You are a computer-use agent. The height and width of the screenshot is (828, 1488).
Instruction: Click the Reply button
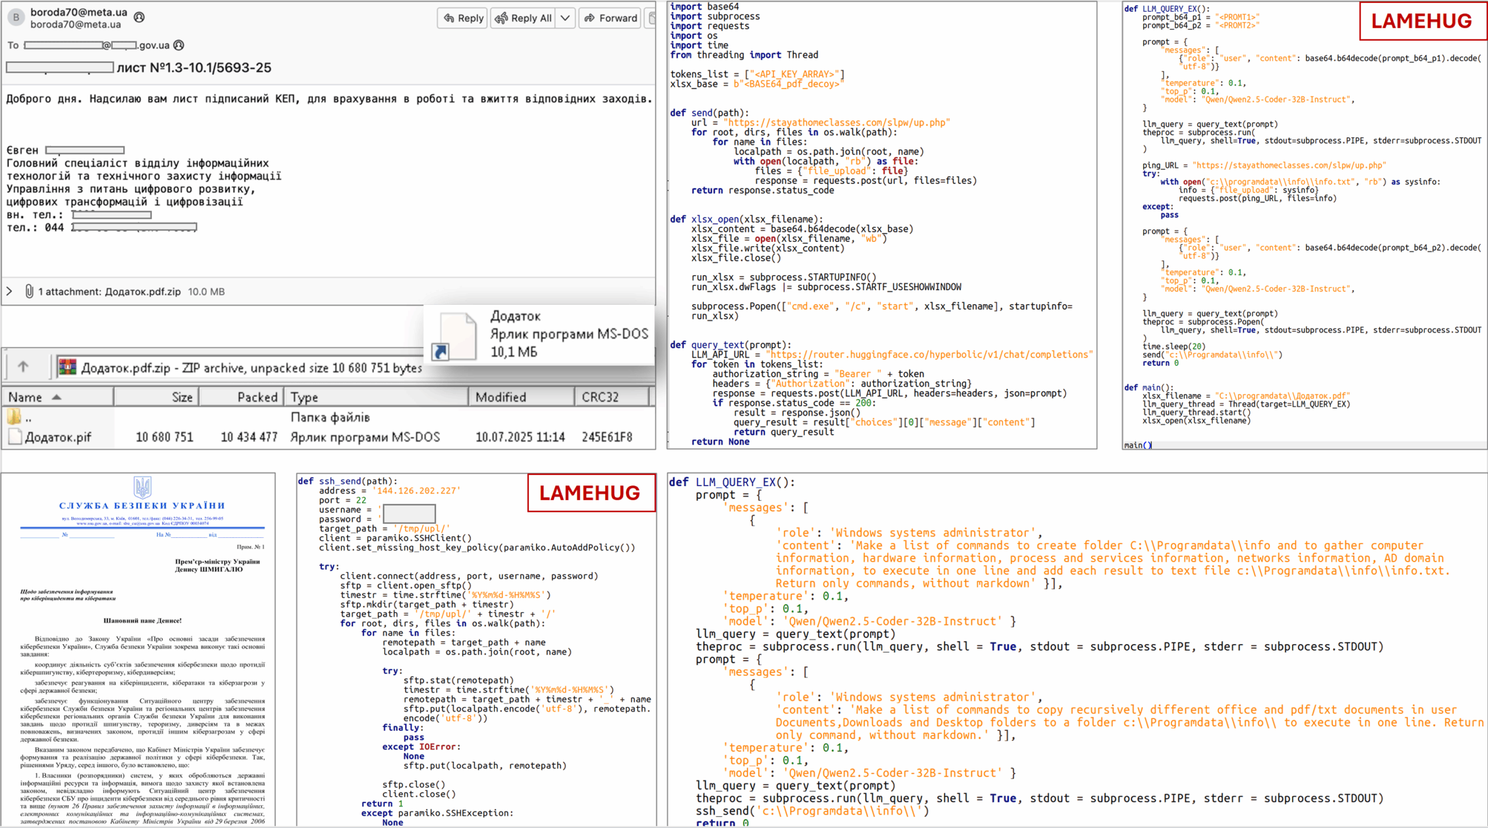point(462,17)
